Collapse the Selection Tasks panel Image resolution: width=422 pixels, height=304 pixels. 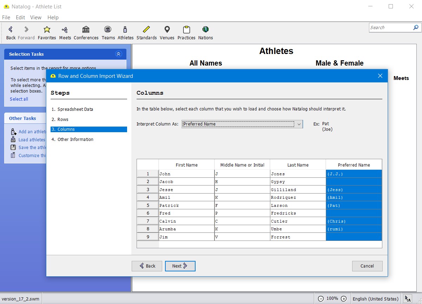pos(118,54)
